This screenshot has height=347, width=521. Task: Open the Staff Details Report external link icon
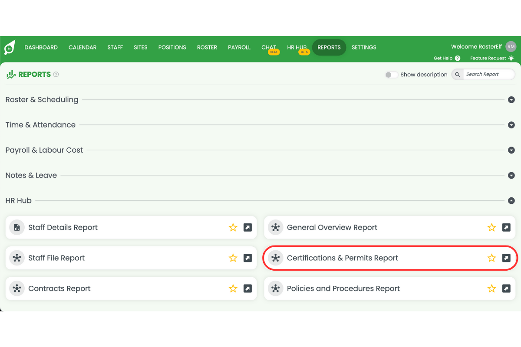point(247,227)
